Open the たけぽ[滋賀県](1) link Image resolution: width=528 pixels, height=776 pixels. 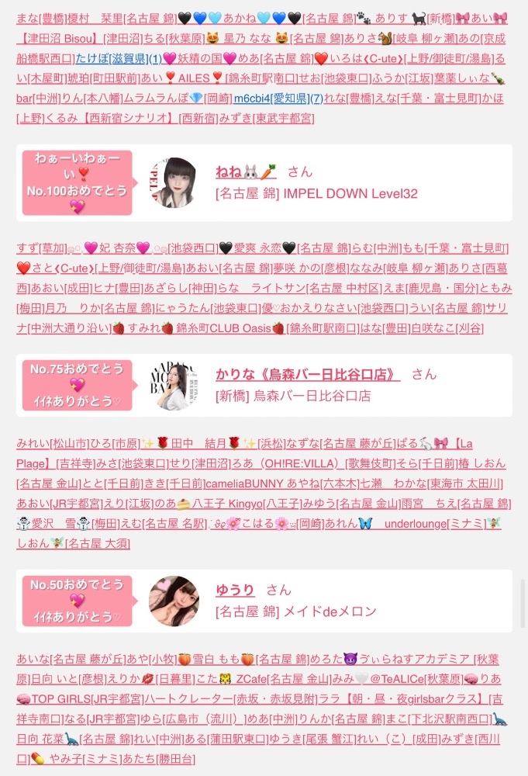119,58
